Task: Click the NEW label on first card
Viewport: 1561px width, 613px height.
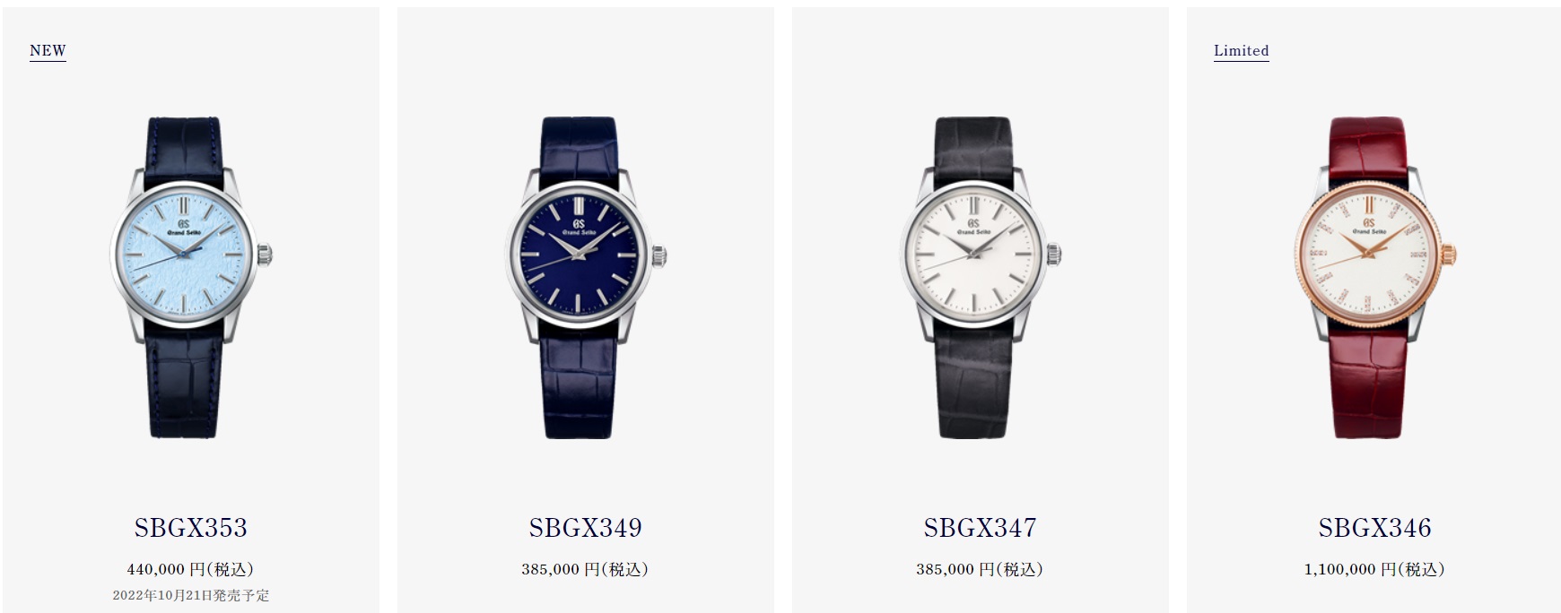Action: click(x=48, y=51)
